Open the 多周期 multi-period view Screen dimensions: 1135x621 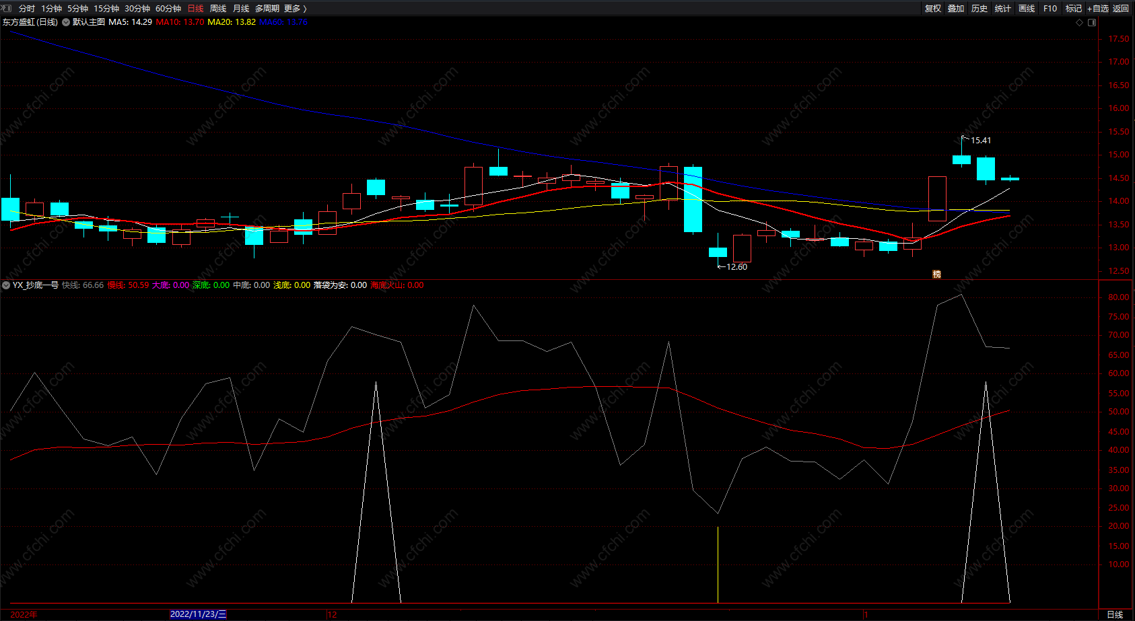click(267, 9)
